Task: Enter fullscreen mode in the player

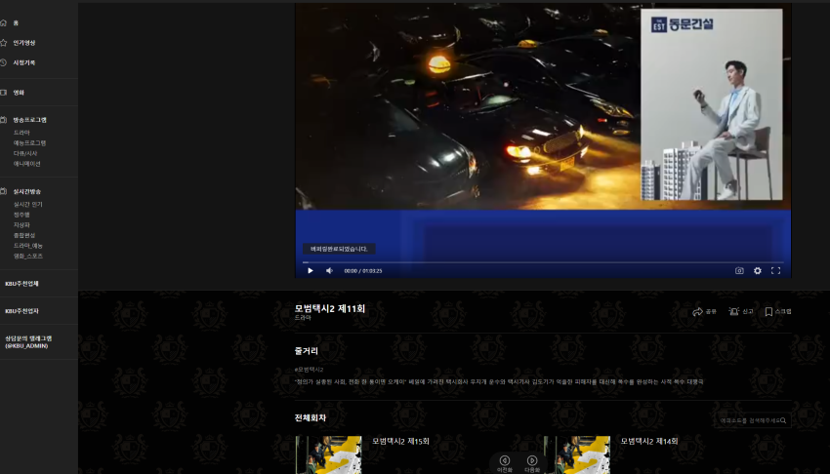Action: (x=775, y=270)
